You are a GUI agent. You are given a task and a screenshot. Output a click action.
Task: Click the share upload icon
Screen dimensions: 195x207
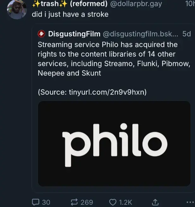click(x=155, y=202)
